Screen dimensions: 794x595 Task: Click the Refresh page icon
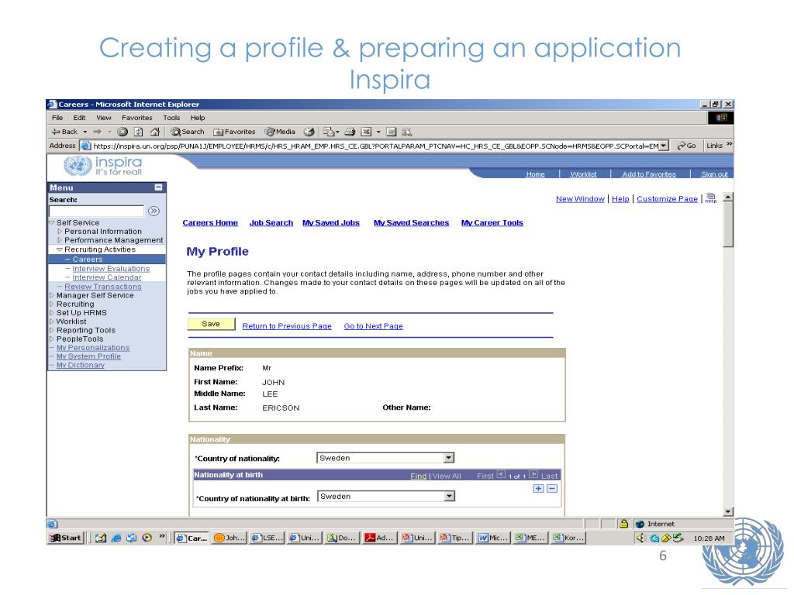(138, 132)
